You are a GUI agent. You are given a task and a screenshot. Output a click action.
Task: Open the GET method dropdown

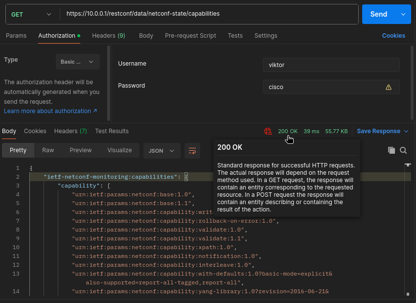pos(31,14)
